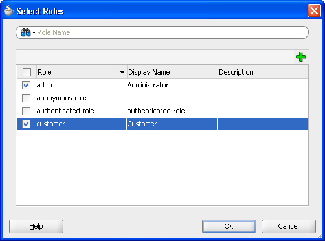Toggle the select-all checkbox in header
The height and width of the screenshot is (241, 325).
[27, 72]
